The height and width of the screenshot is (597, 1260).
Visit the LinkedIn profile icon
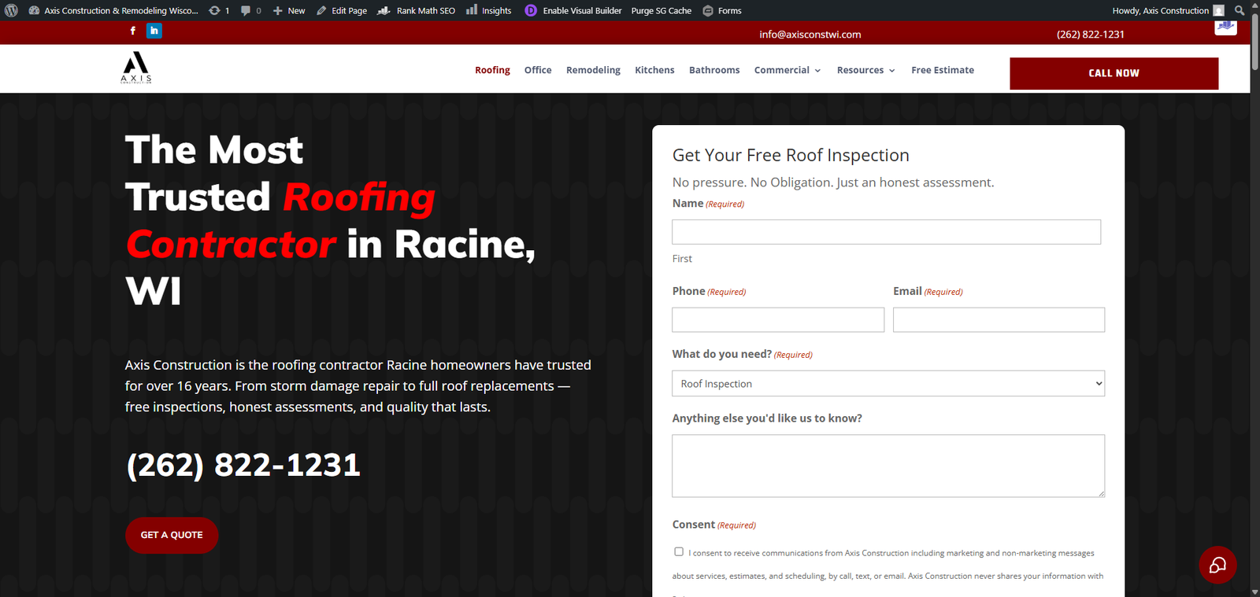154,31
